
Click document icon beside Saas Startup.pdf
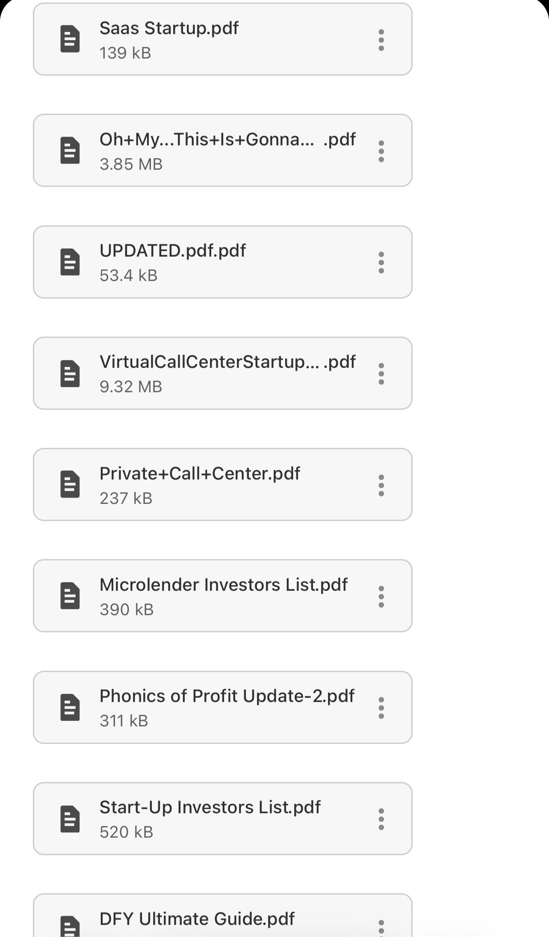70,39
